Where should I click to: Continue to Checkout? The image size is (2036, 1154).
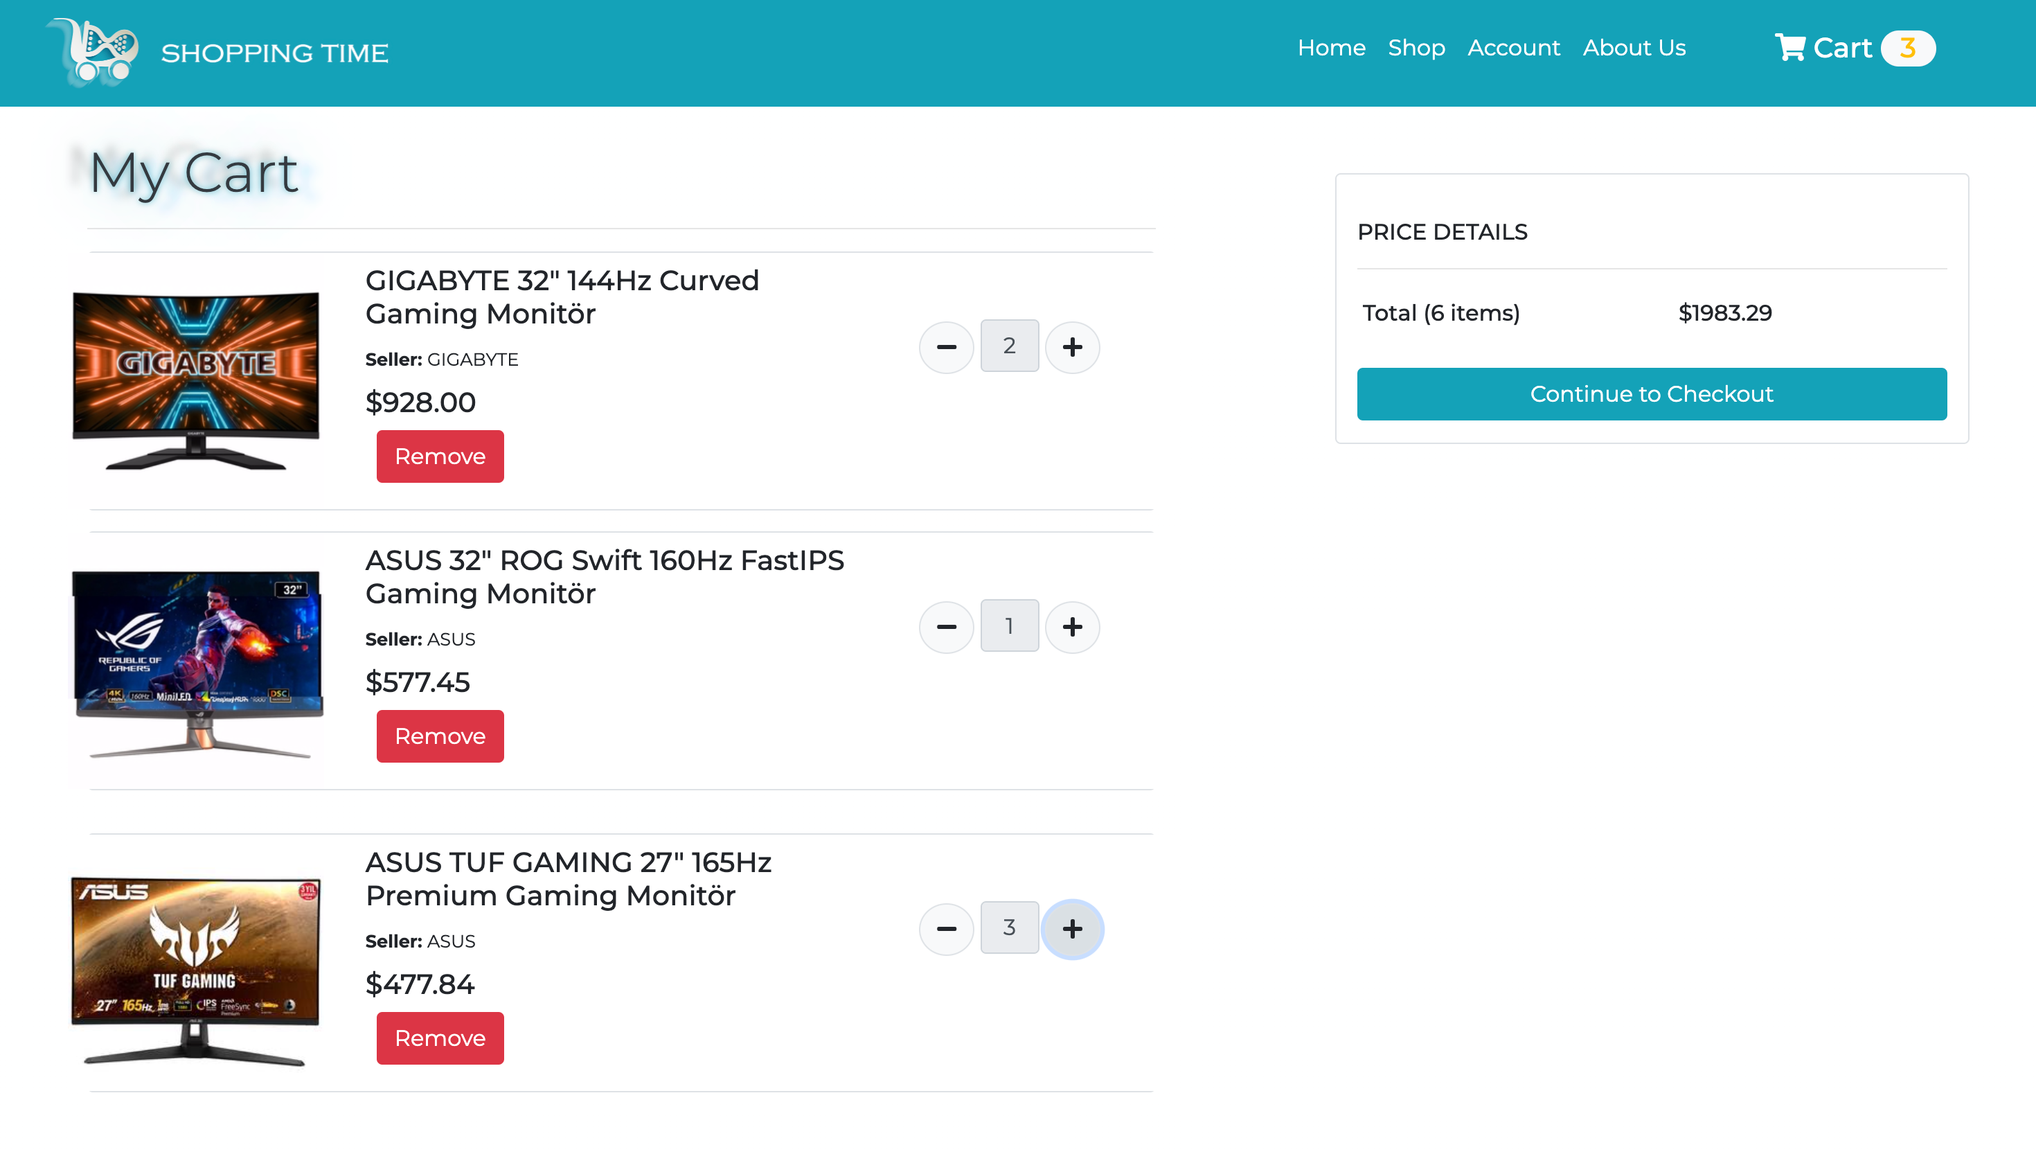[1651, 394]
